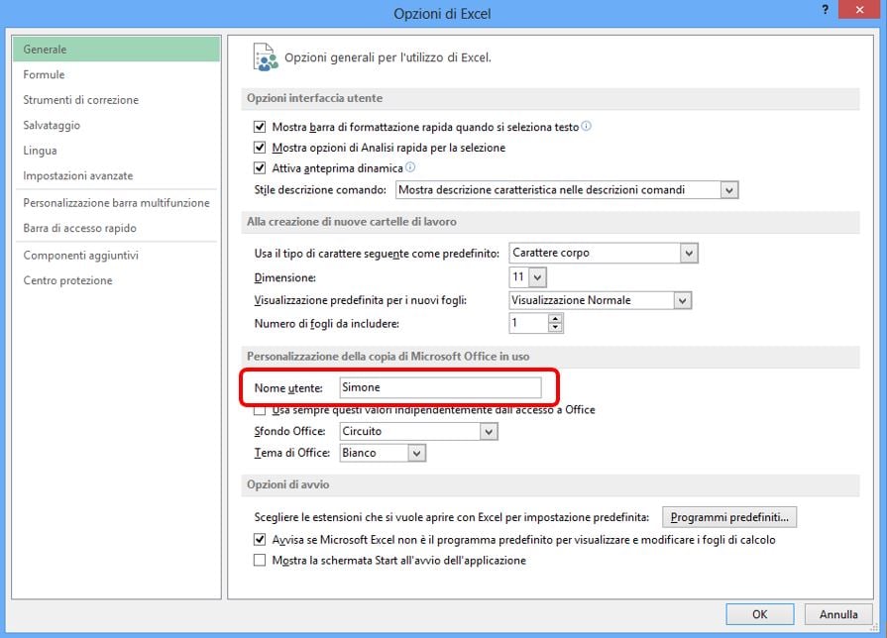Expand the Tema di Office Bianco dropdown

point(417,453)
